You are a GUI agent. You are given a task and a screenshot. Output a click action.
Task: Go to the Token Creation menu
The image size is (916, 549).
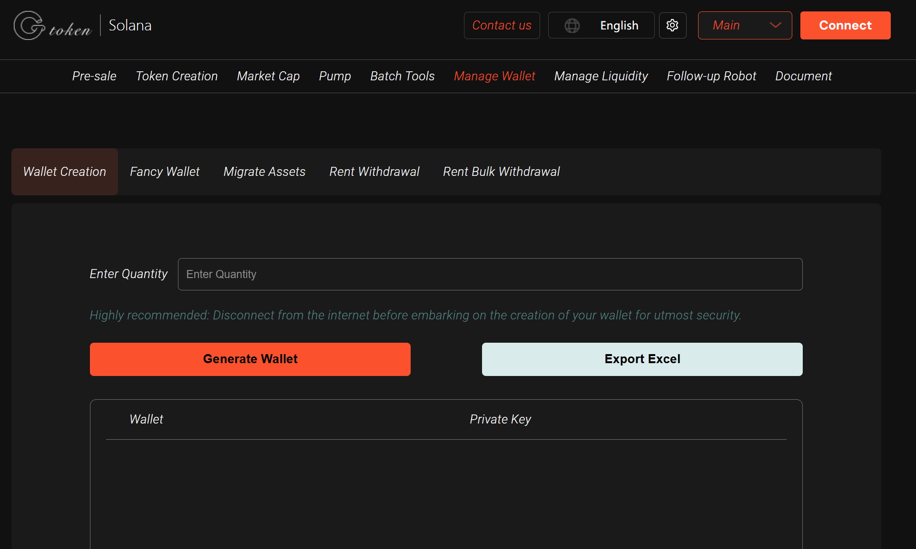coord(177,76)
